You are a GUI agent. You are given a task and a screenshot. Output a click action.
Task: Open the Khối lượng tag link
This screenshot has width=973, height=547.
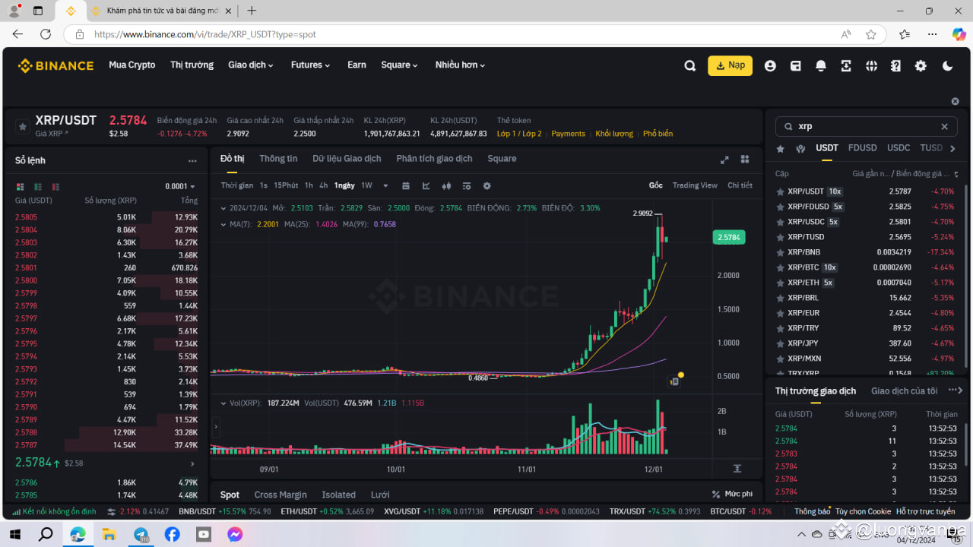click(x=614, y=134)
